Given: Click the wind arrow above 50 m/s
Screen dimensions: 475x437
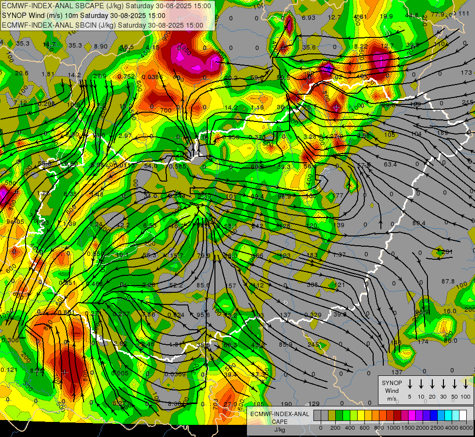Looking at the screenshot, I should [455, 384].
